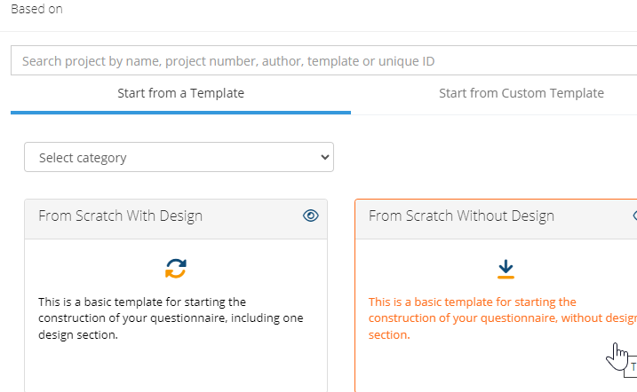Toggle eye icon on From Scratch Without Design
The image size is (637, 392).
pos(634,216)
